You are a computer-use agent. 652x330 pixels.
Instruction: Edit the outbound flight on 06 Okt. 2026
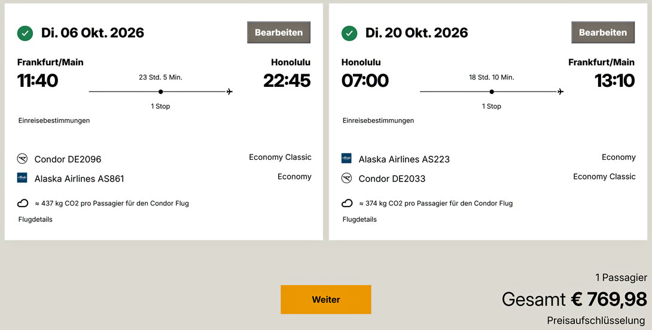point(279,32)
